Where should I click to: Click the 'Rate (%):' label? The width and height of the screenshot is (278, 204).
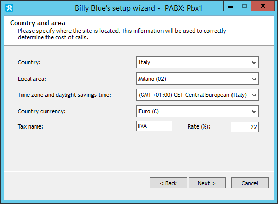click(199, 126)
